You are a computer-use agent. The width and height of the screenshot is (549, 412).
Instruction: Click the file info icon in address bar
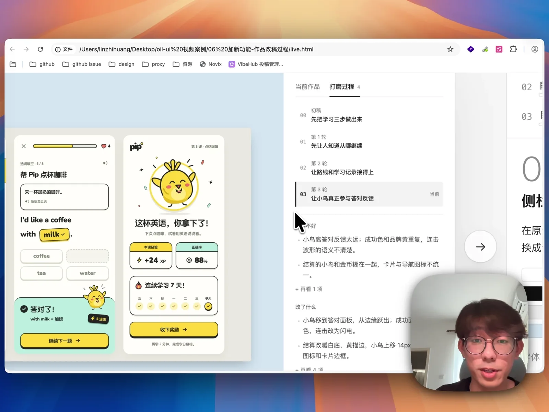click(x=58, y=49)
